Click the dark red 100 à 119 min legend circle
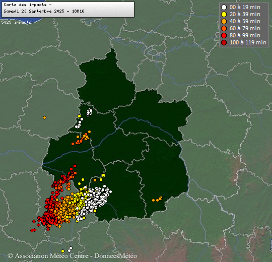272x262 pixels. (224, 42)
